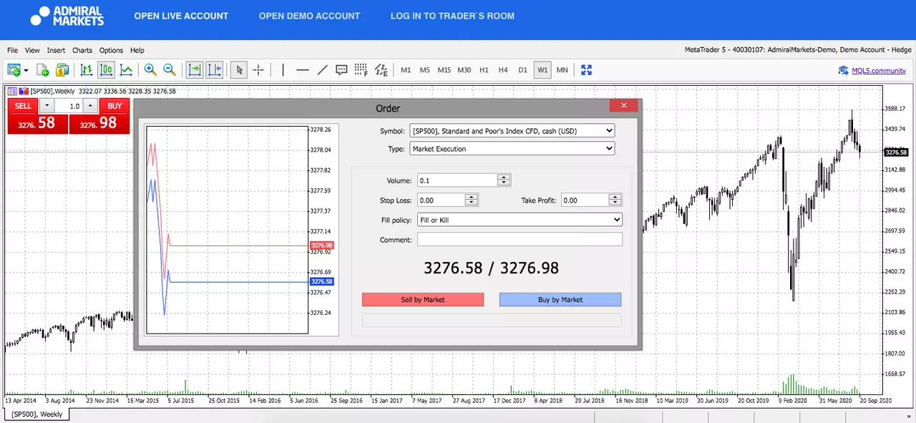
Task: Select the crosshair tool
Action: (258, 70)
